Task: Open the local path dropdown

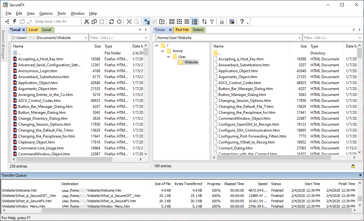Action: (x=85, y=38)
